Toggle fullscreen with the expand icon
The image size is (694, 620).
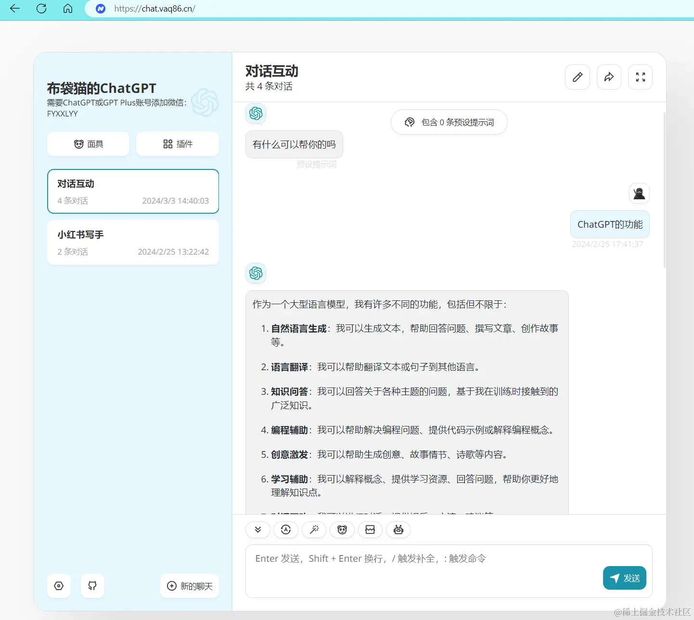(641, 77)
